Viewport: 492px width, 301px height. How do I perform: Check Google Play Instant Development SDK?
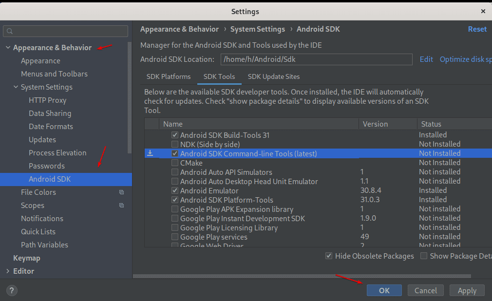[175, 219]
